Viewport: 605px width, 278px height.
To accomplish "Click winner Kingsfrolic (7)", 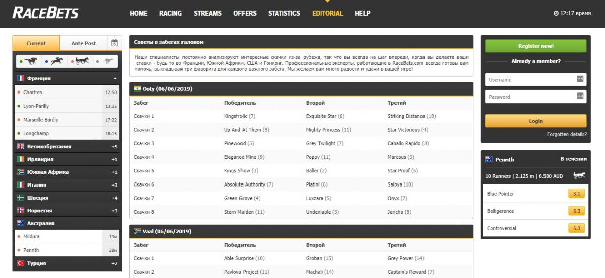I will (240, 116).
